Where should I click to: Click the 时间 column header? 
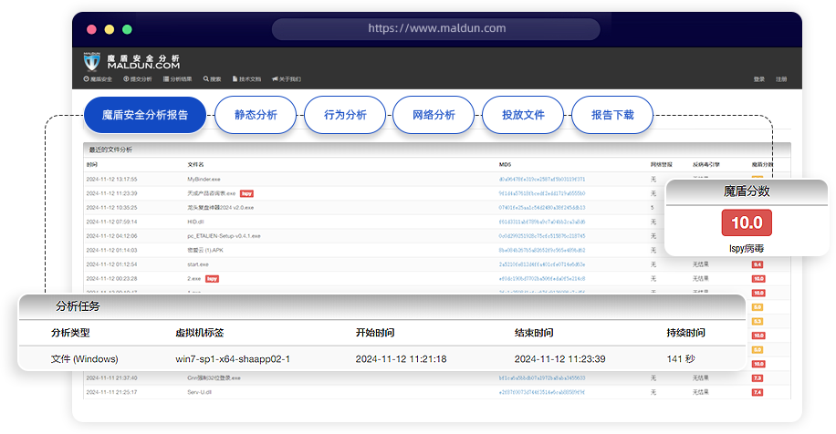92,164
